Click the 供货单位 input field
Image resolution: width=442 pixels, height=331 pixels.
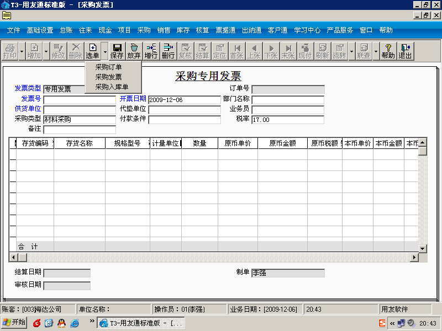point(80,110)
